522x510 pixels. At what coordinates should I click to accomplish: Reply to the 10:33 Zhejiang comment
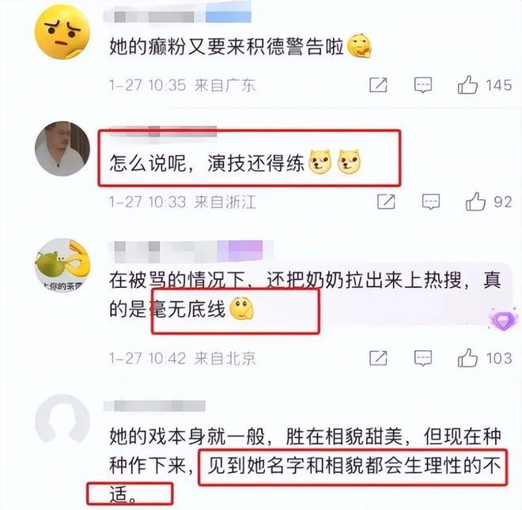pyautogui.click(x=431, y=202)
